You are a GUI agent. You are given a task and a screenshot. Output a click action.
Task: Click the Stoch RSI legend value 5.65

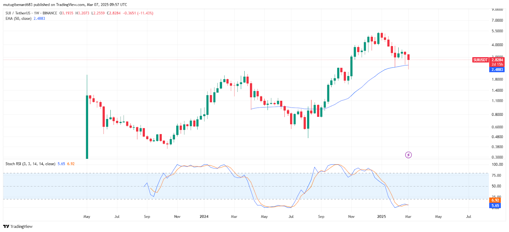[61, 164]
